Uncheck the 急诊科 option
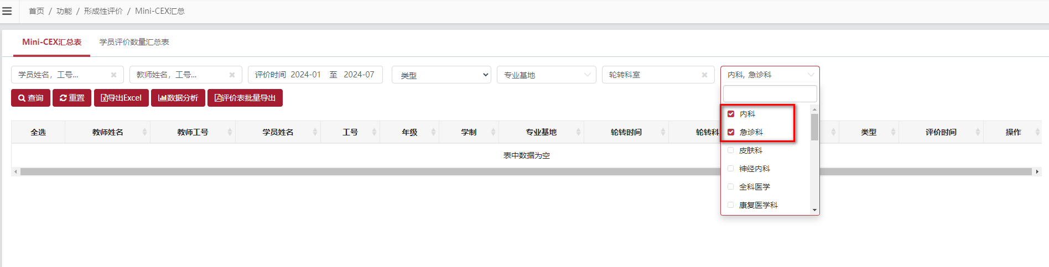Viewport: 1049px width, 267px height. pyautogui.click(x=731, y=132)
